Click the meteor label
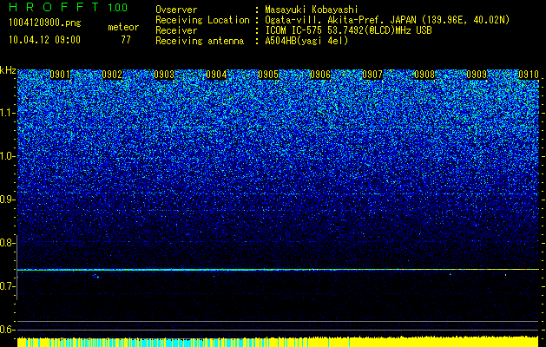 pos(123,27)
